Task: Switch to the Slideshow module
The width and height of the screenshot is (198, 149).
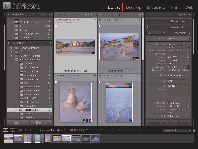Action: click(156, 8)
